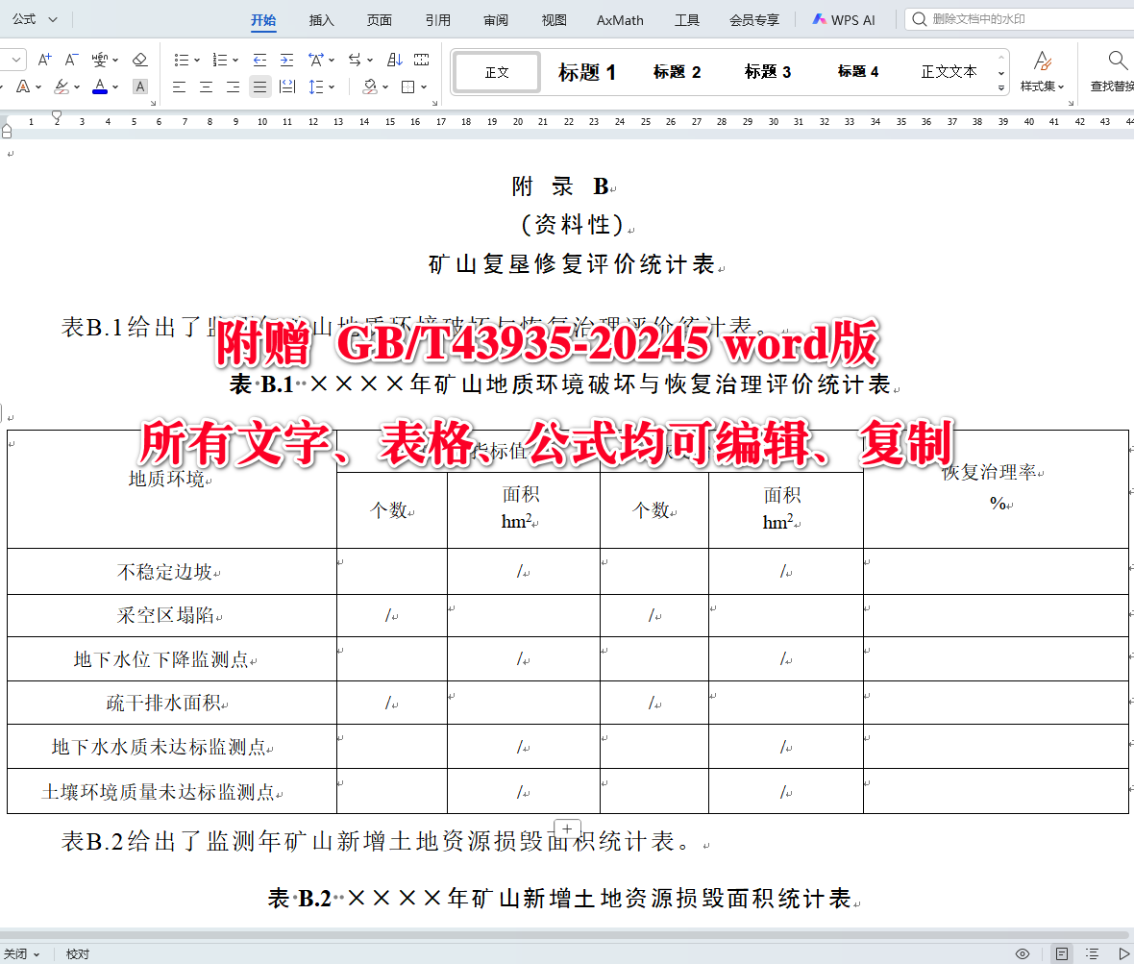Select the increase font size icon
Image resolution: width=1134 pixels, height=964 pixels.
44,60
